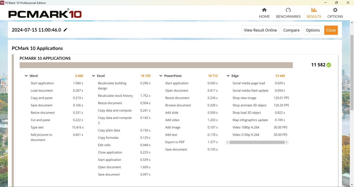Viewport: 354px width, 187px height.
Task: Click the result timestamp 2024-07-15 11:00:46.0
Action: point(36,30)
